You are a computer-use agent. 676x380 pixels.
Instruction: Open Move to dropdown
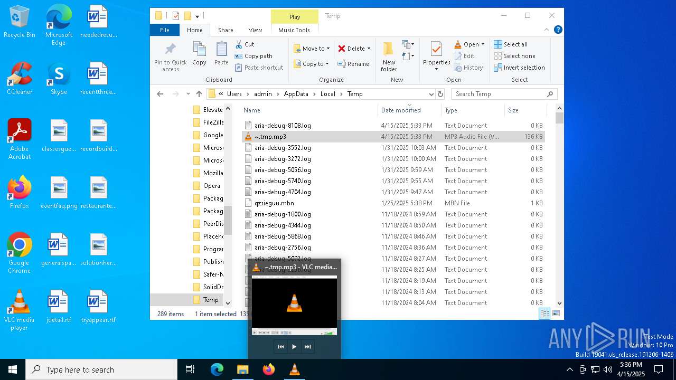click(312, 49)
